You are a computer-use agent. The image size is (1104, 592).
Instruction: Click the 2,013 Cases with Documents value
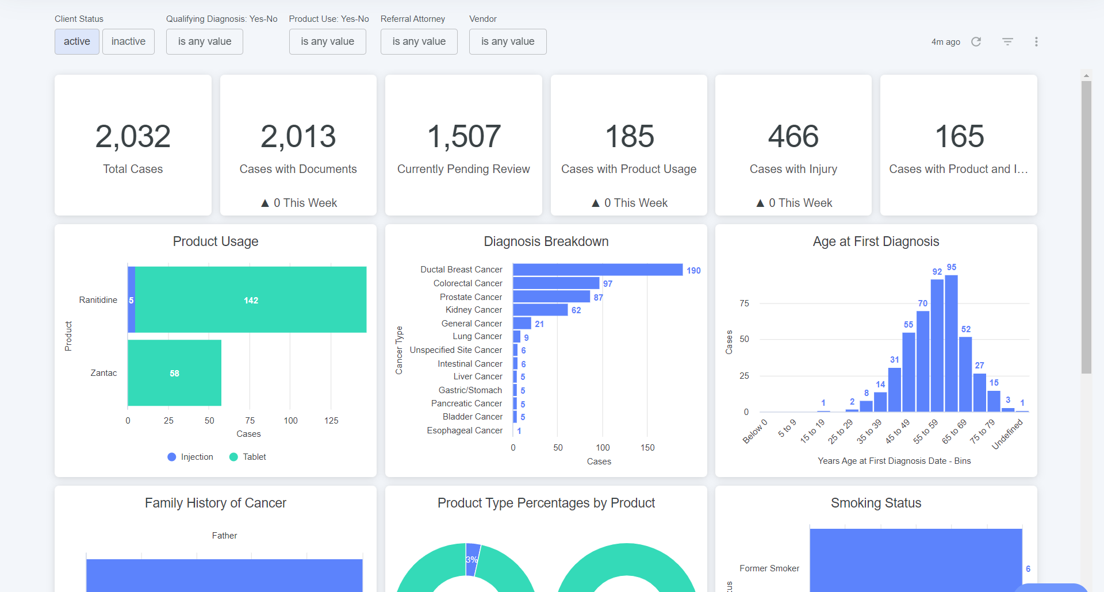coord(298,137)
